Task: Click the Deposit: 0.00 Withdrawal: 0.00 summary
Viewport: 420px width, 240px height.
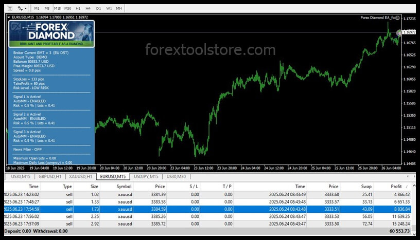Action: tap(36, 231)
